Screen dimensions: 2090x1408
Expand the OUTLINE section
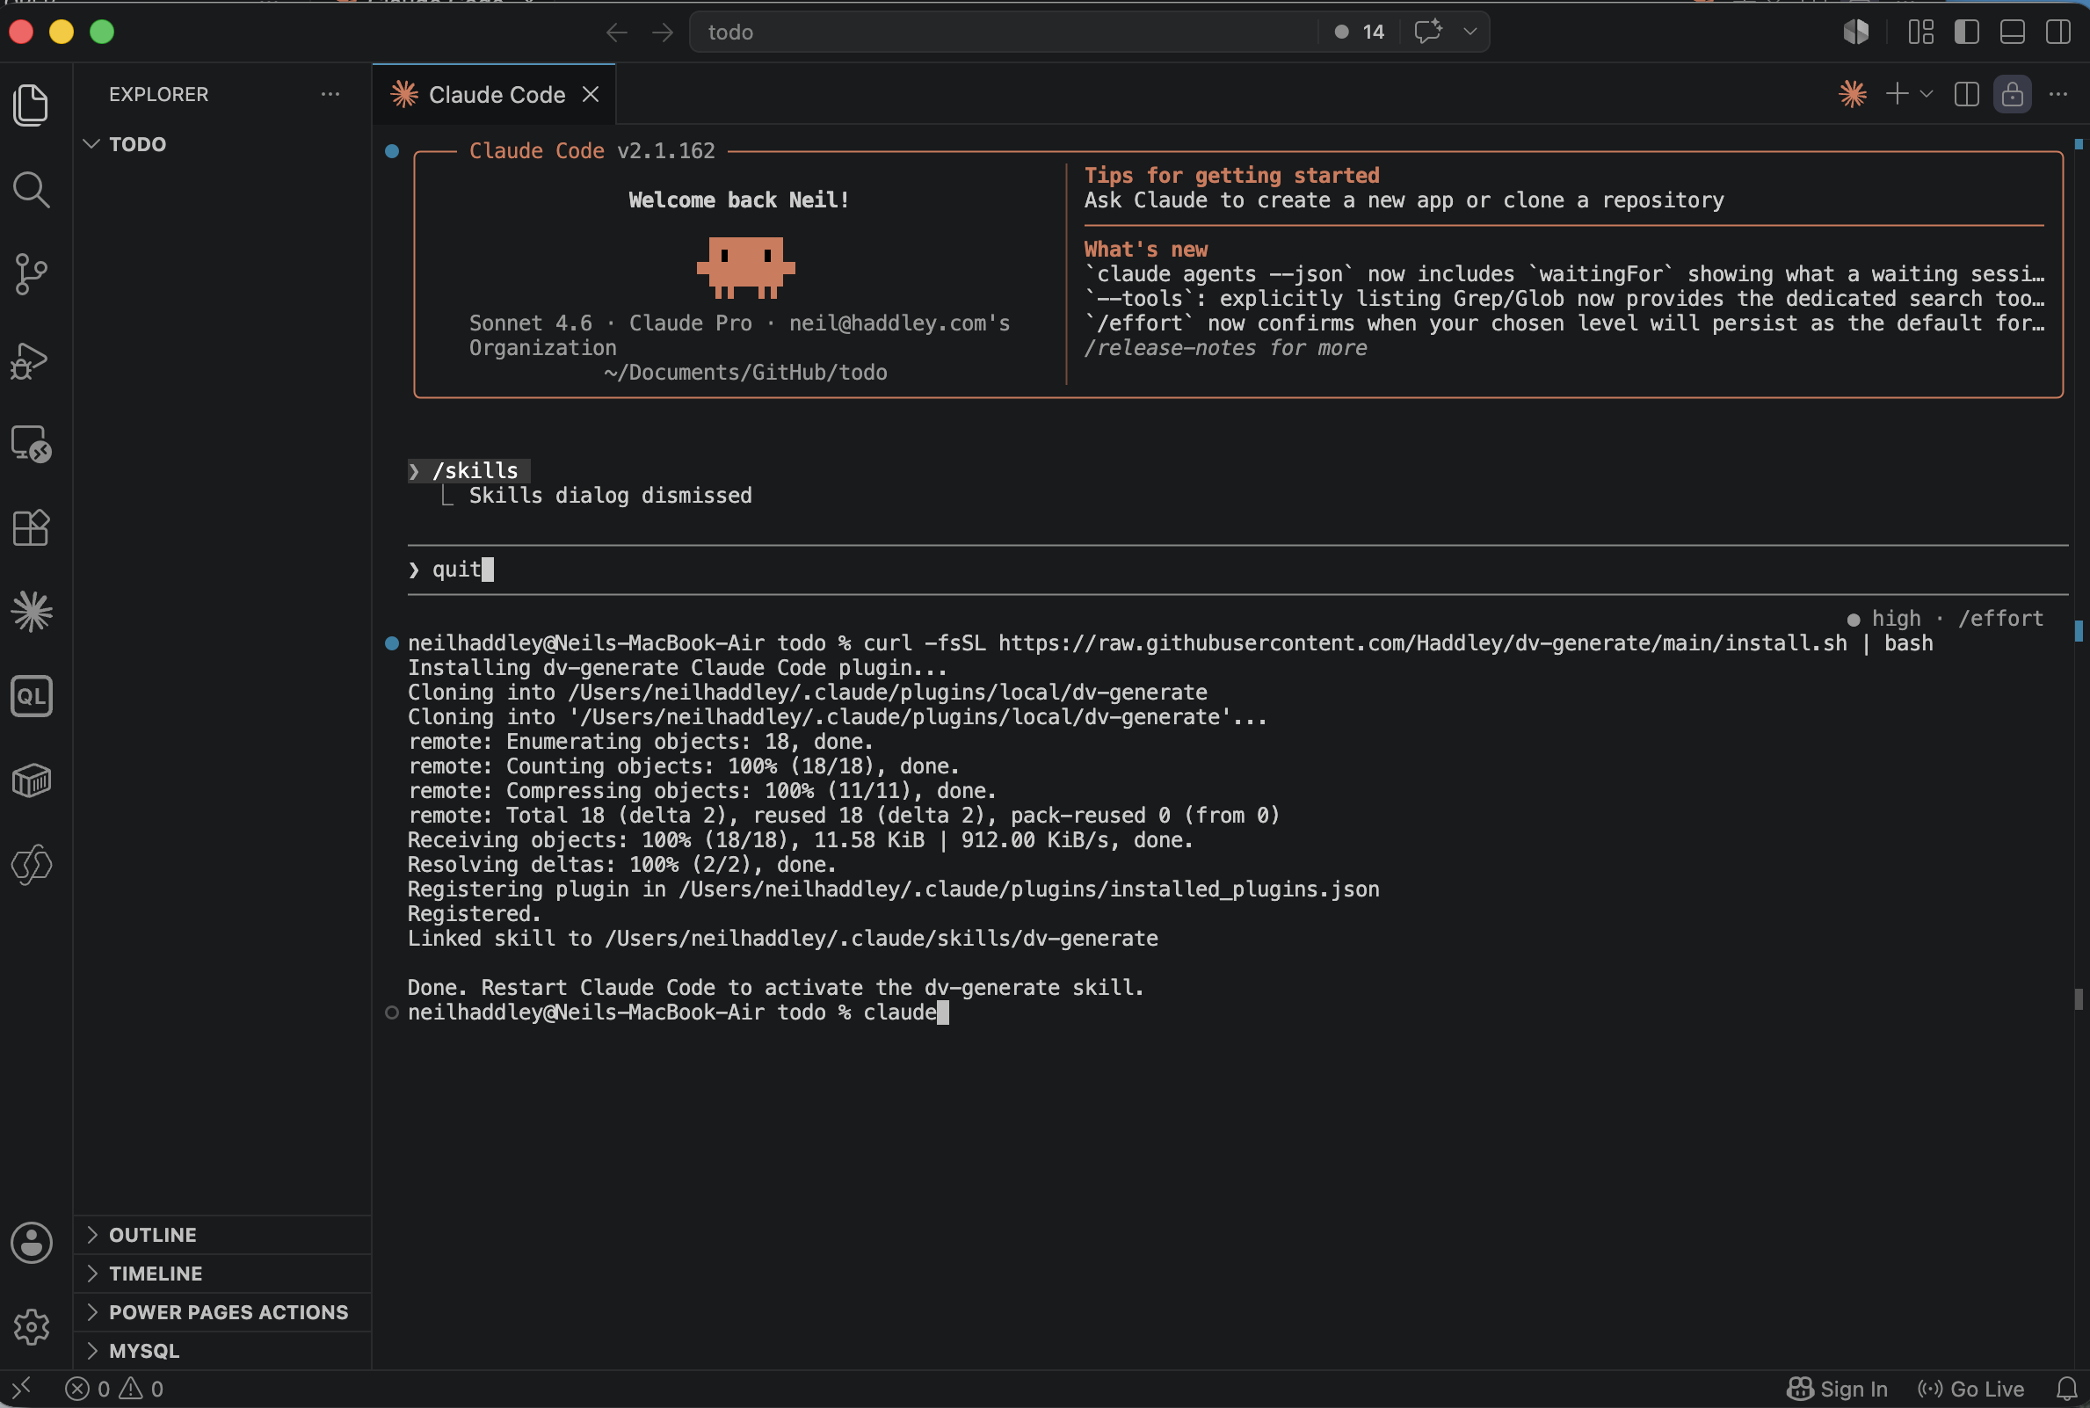point(222,1235)
